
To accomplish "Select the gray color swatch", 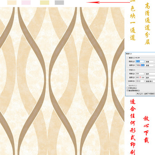I will point(59,3).
